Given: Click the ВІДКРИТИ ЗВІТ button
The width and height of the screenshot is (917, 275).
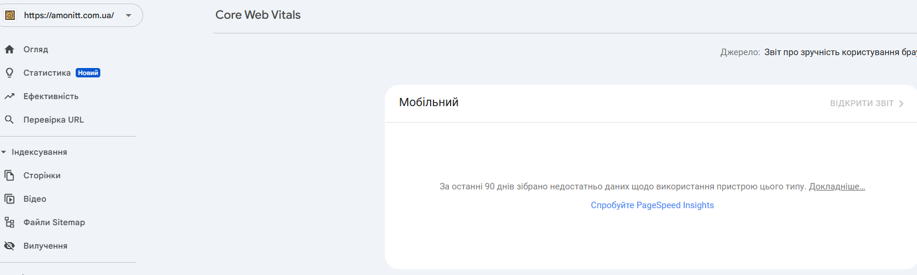Looking at the screenshot, I should (868, 103).
